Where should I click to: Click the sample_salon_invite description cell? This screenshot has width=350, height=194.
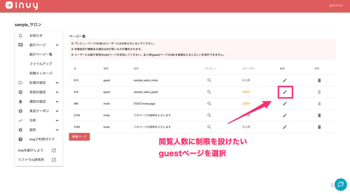pos(146,80)
